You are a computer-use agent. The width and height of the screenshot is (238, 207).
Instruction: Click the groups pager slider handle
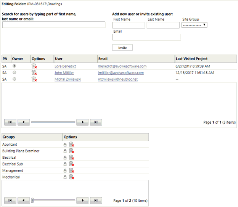click(x=32, y=200)
